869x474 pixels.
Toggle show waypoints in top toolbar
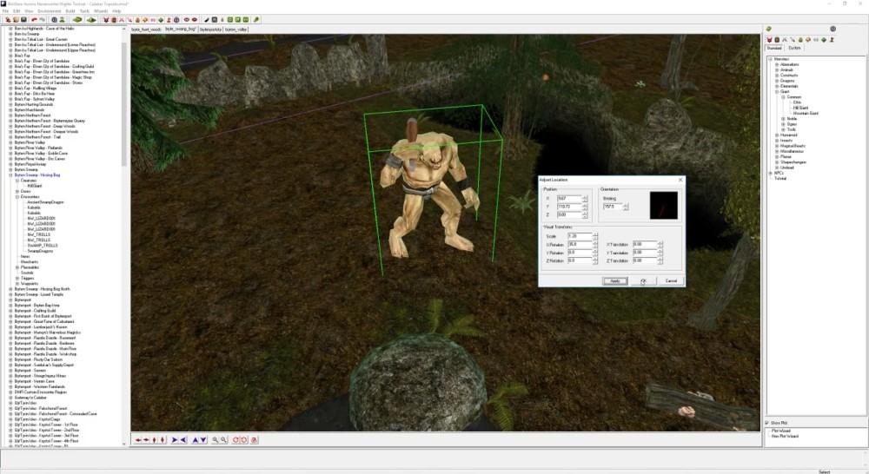(169, 20)
